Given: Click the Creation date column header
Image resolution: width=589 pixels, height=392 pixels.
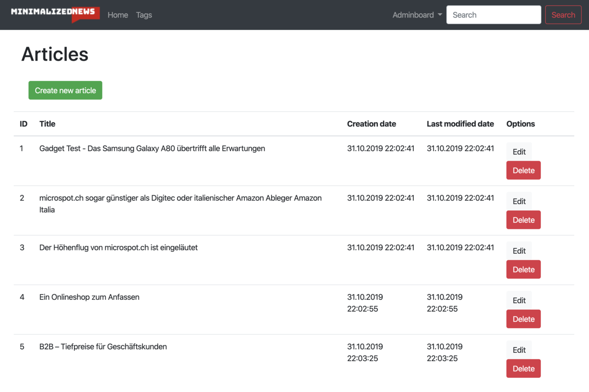Looking at the screenshot, I should pyautogui.click(x=371, y=124).
